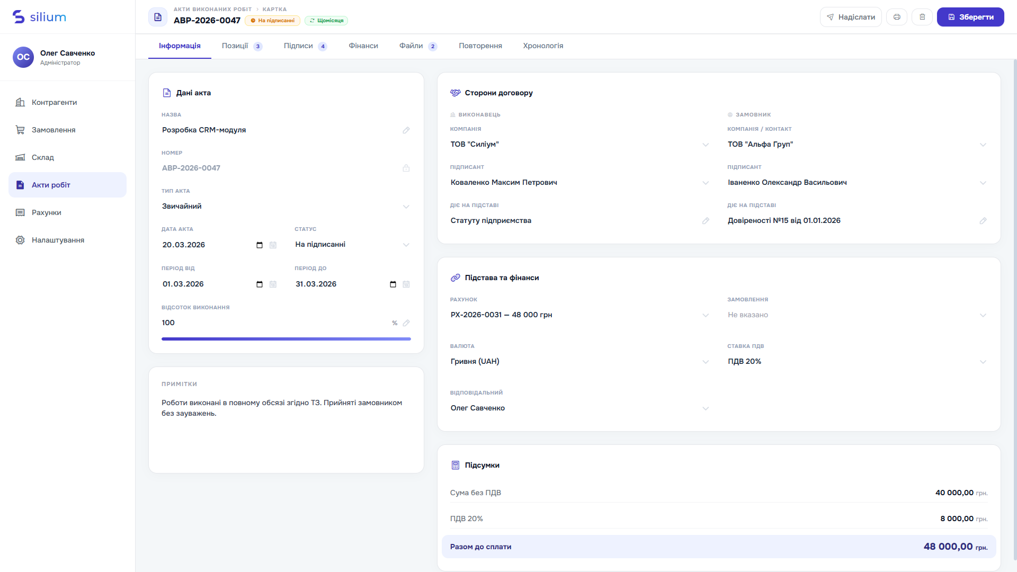This screenshot has width=1017, height=572.
Task: Click the Зберегти button
Action: (970, 17)
